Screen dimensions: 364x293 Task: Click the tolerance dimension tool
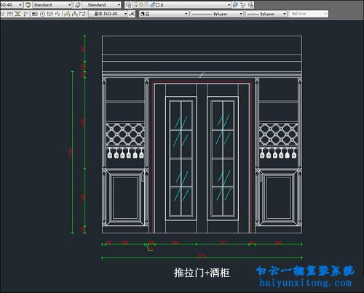click(35, 14)
